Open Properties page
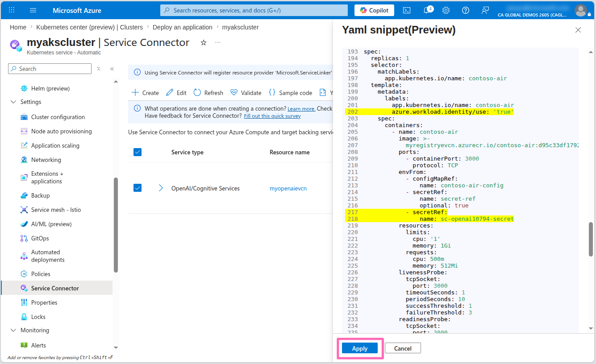This screenshot has height=364, width=596. [x=44, y=302]
